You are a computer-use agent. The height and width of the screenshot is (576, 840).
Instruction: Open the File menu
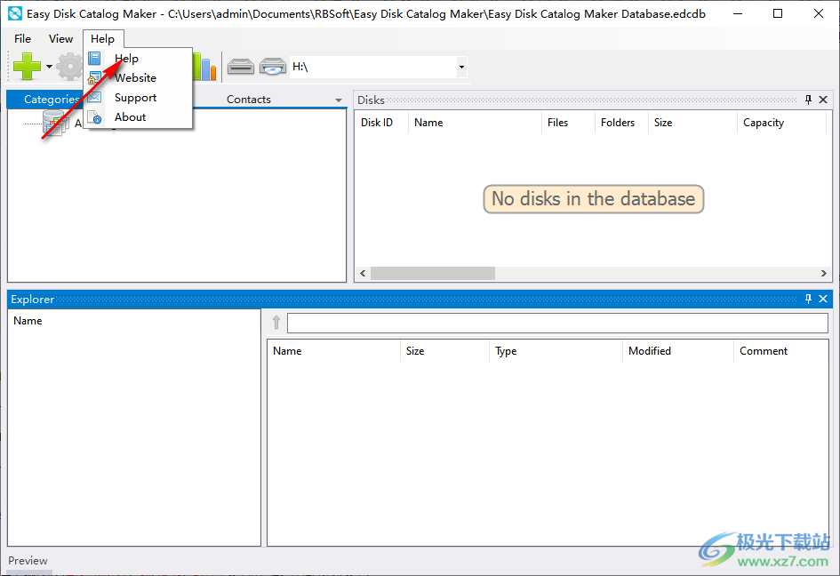[x=22, y=38]
